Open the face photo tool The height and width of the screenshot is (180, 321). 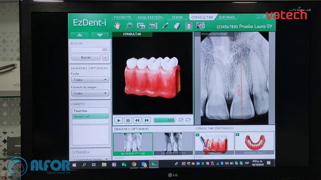(x=189, y=26)
